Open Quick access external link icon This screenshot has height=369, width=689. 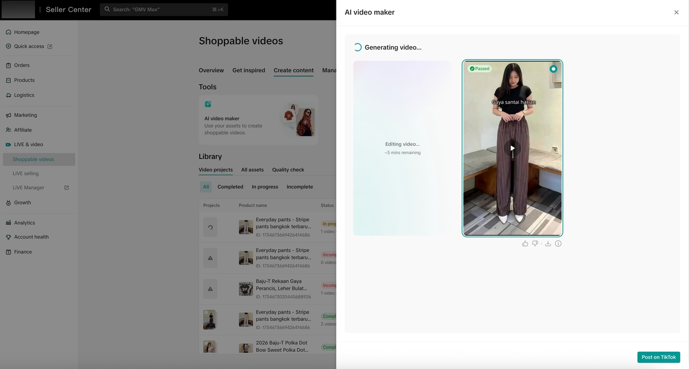click(50, 46)
